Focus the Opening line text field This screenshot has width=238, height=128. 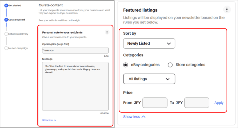click(x=75, y=50)
